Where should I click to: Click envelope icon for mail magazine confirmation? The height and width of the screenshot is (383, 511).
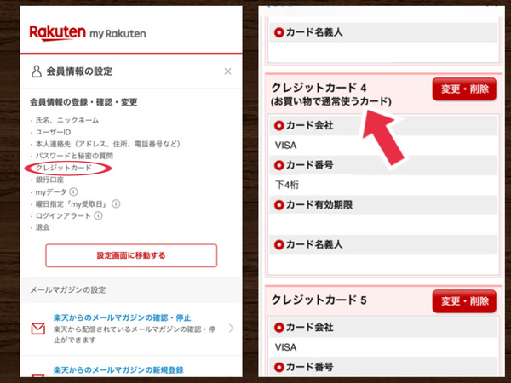pos(38,329)
